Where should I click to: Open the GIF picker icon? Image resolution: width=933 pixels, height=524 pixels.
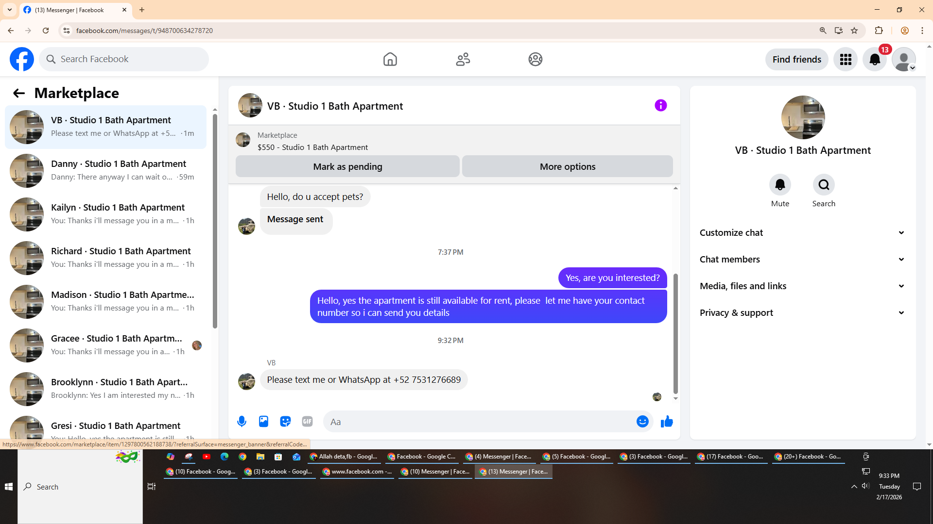307,422
